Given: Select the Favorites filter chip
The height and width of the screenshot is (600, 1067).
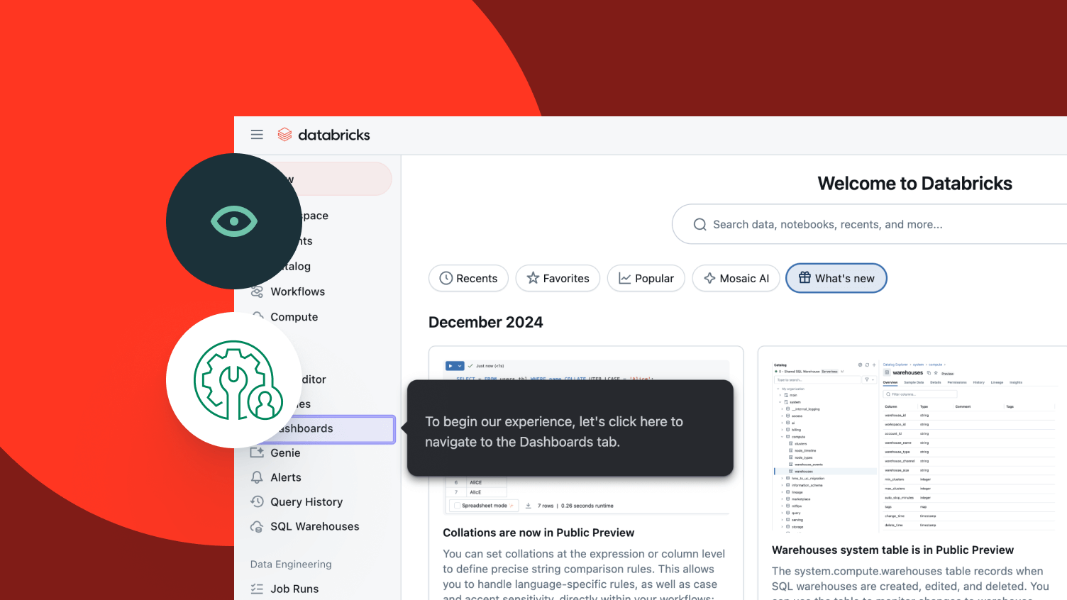Looking at the screenshot, I should click(x=558, y=278).
